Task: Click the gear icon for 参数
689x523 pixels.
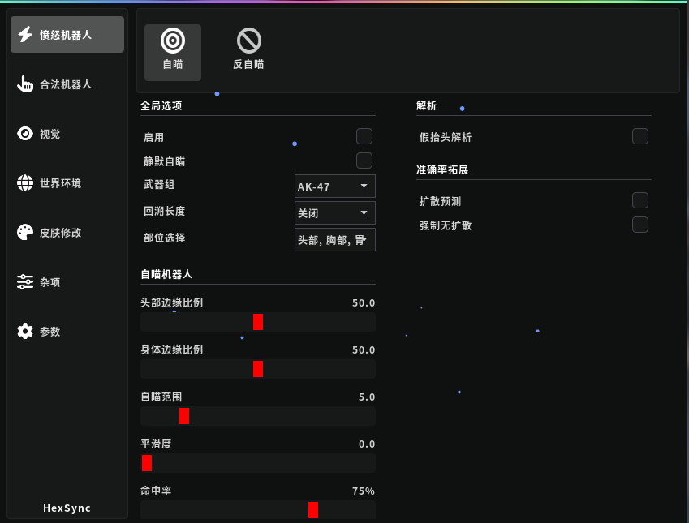Action: 25,332
